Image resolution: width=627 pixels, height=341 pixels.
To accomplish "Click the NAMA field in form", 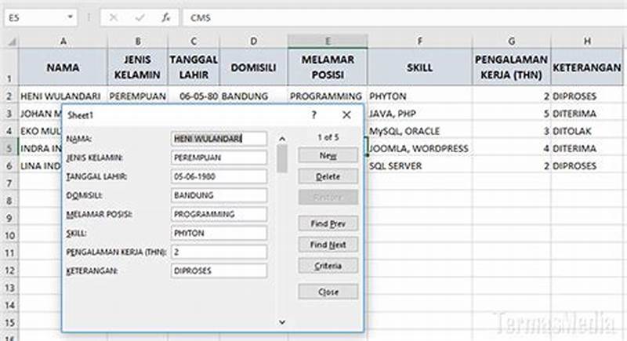I will tap(219, 139).
